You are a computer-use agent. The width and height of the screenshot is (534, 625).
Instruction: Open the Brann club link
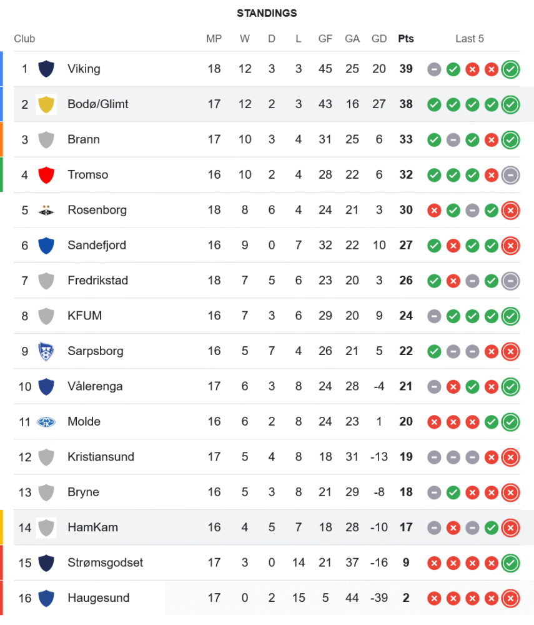pyautogui.click(x=84, y=139)
